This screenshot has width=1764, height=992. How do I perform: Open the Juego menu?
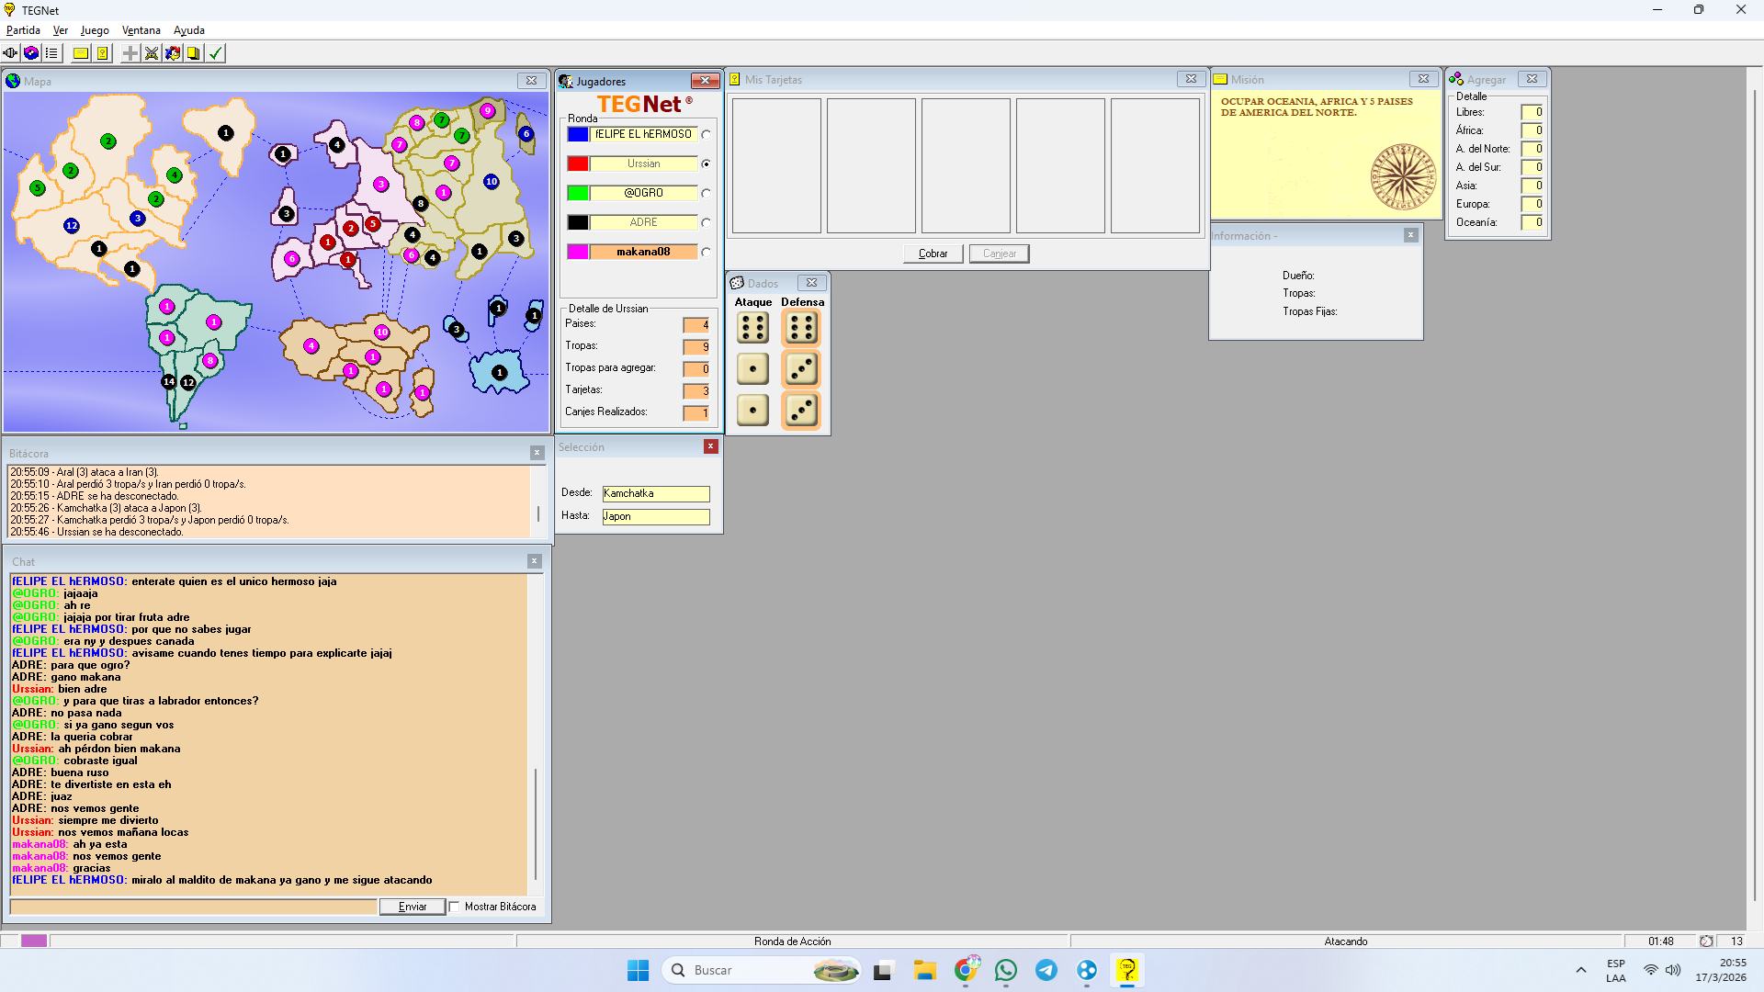point(95,30)
